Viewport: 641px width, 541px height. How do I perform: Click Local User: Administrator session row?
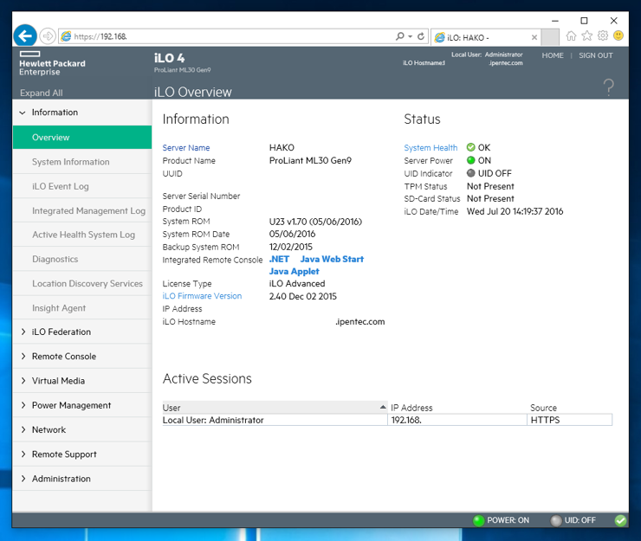[387, 420]
